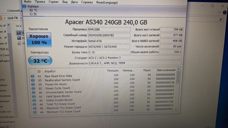Click the 32 °C temperature button
The height and width of the screenshot is (128, 228).
(40, 61)
